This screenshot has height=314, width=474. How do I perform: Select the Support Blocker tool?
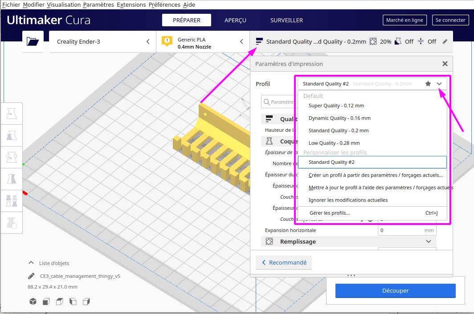12,222
